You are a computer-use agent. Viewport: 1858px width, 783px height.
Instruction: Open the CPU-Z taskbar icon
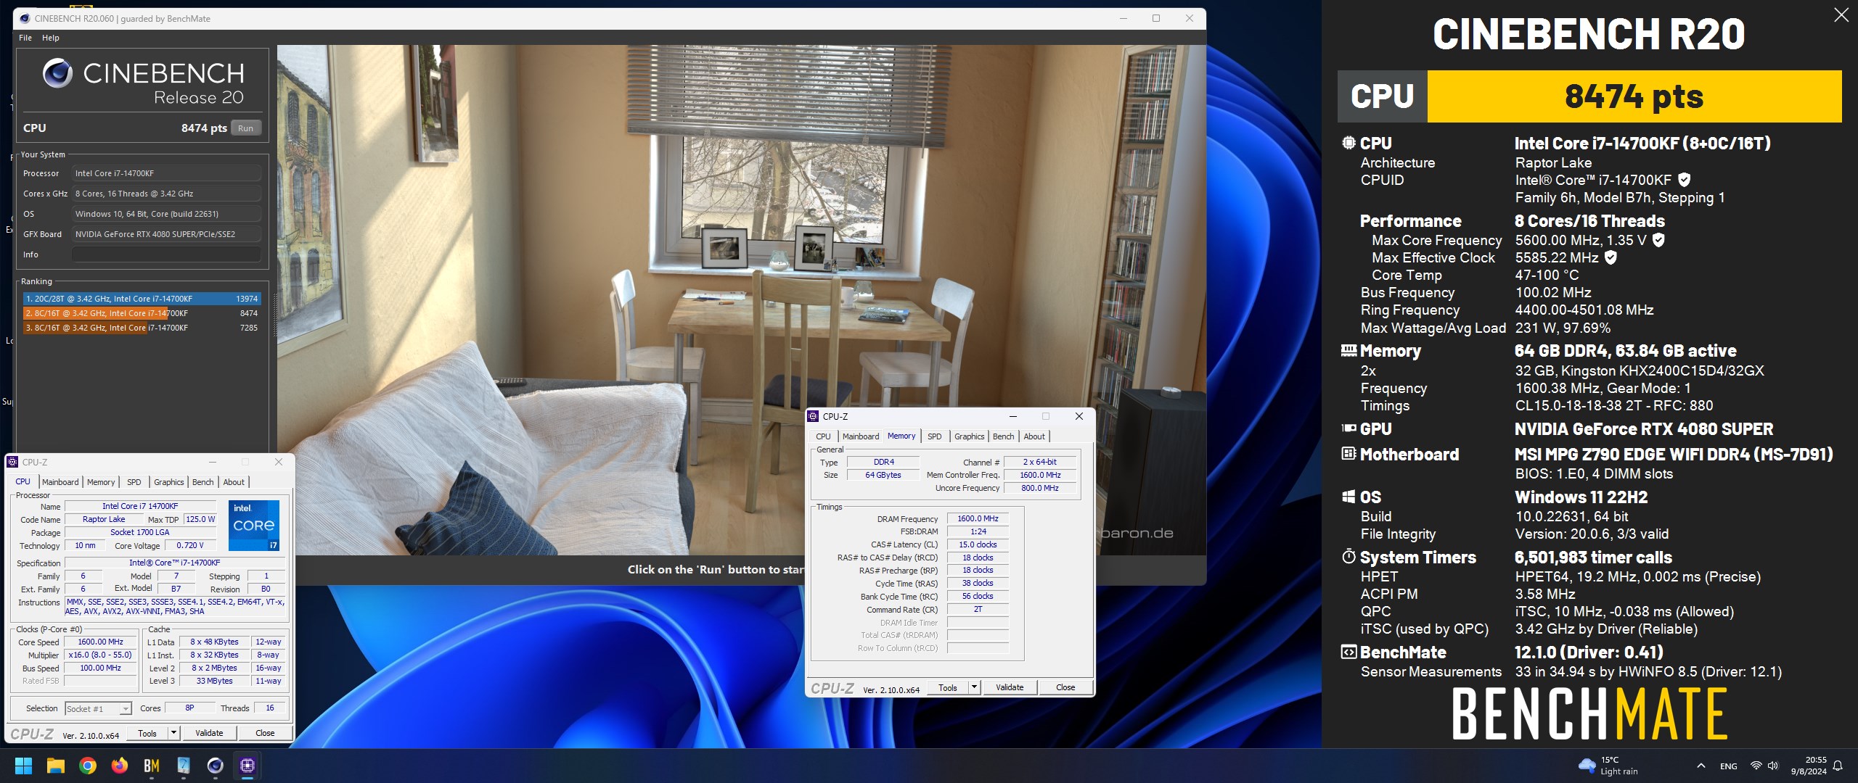[247, 766]
